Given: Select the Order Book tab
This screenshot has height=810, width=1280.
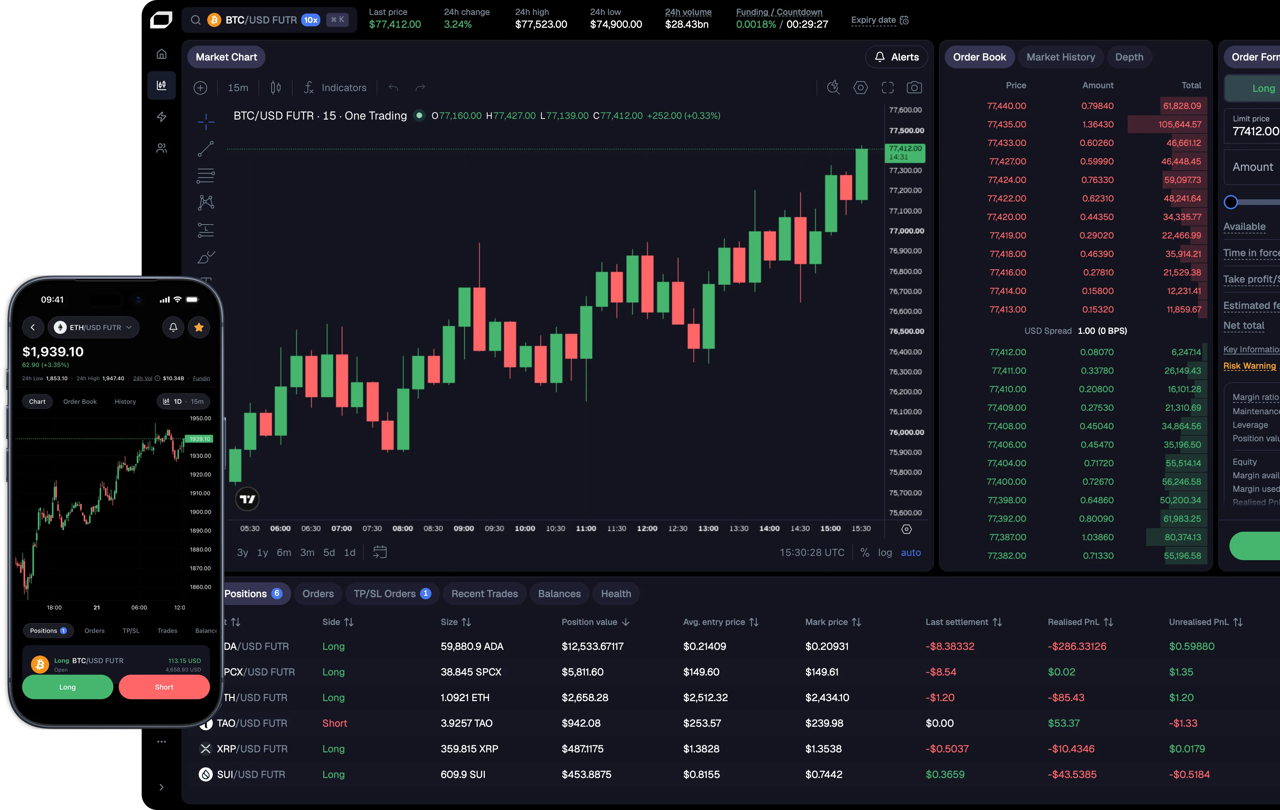Looking at the screenshot, I should (x=979, y=57).
